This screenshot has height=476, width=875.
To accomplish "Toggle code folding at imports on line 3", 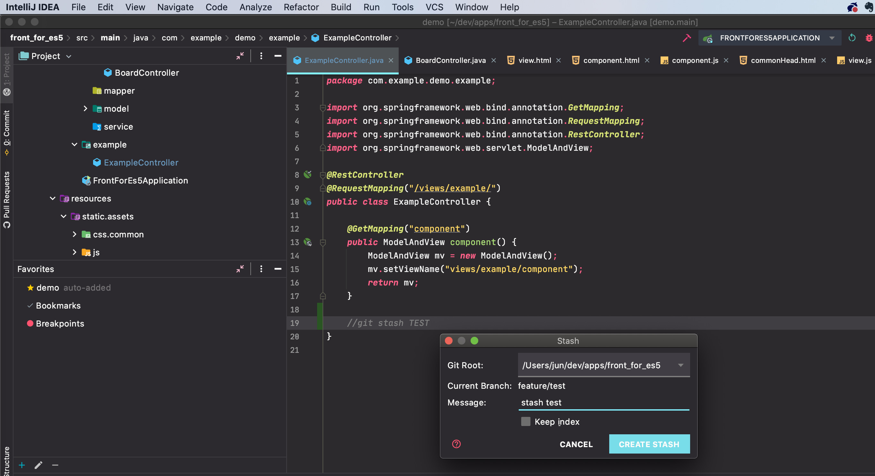I will [x=323, y=108].
